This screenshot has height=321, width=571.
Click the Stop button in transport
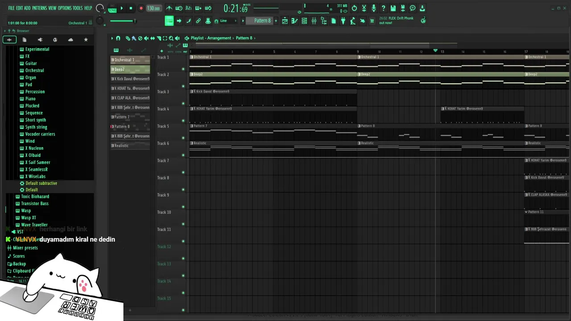click(131, 8)
